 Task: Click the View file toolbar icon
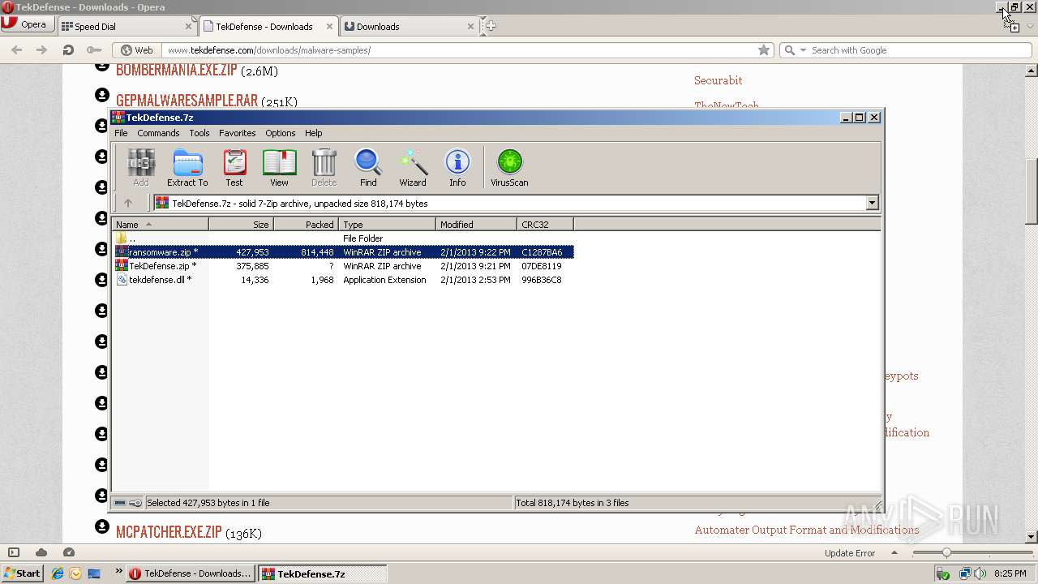tap(279, 168)
